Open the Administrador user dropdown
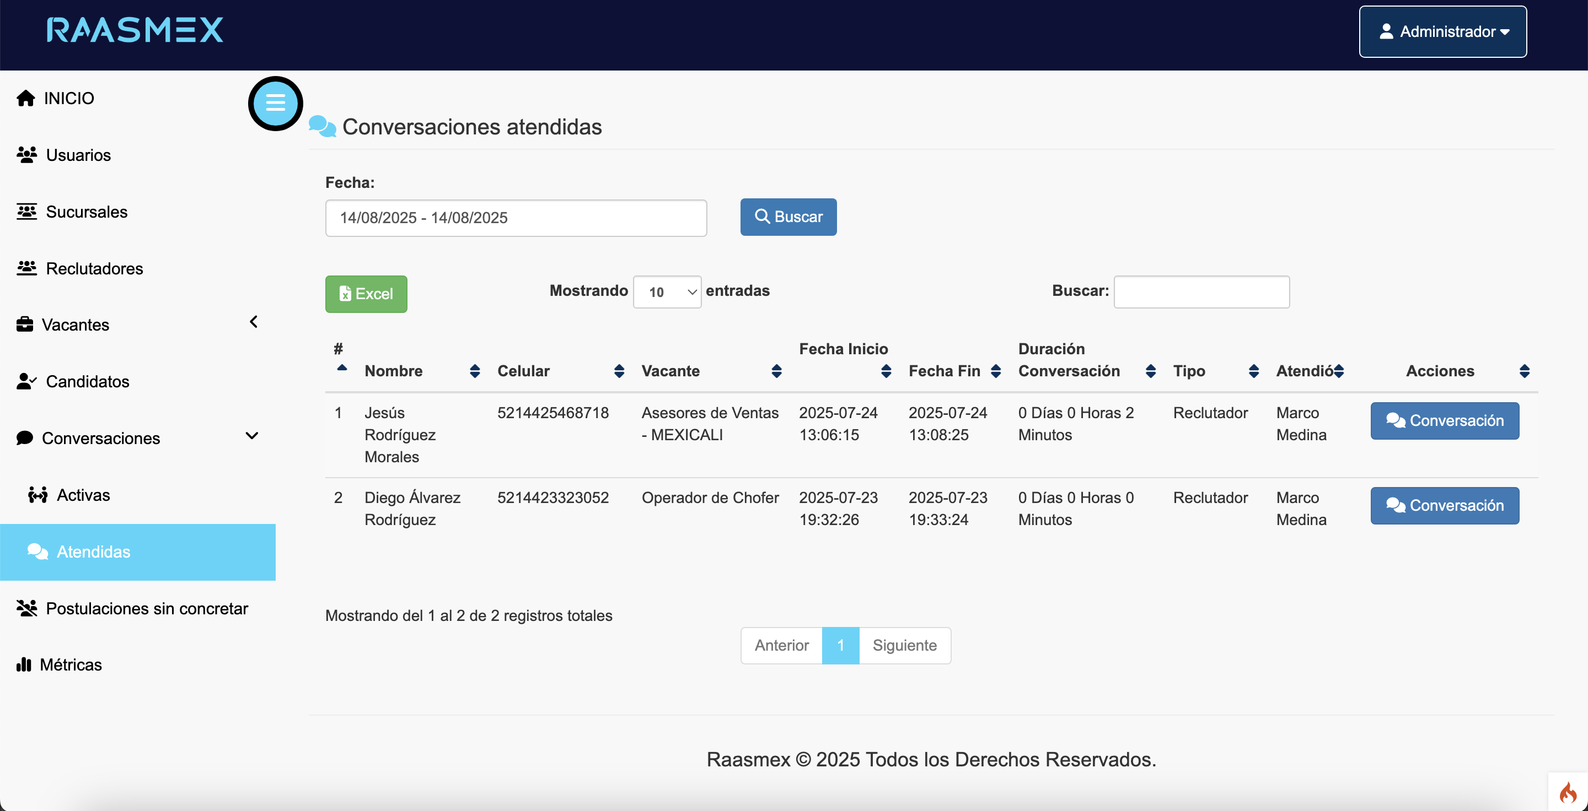 click(1442, 31)
